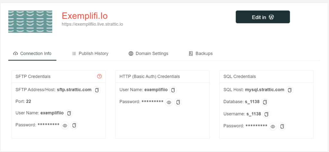The height and width of the screenshot is (152, 329).
Task: Reveal the SFTP password
Action: click(65, 126)
